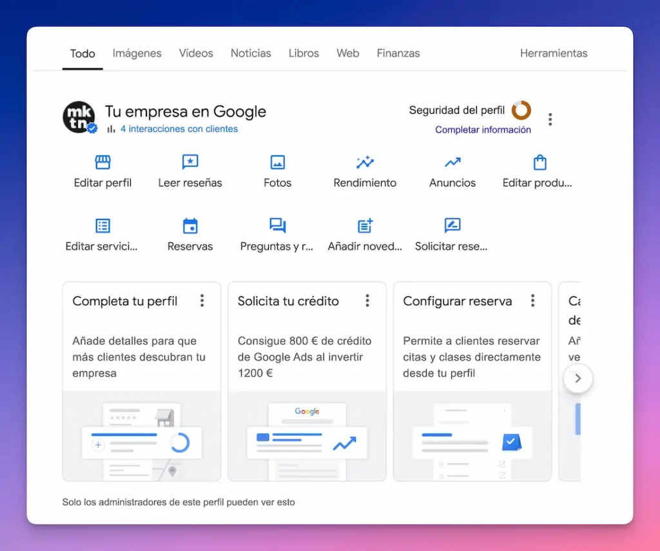Open the Herramientas menu

[554, 53]
